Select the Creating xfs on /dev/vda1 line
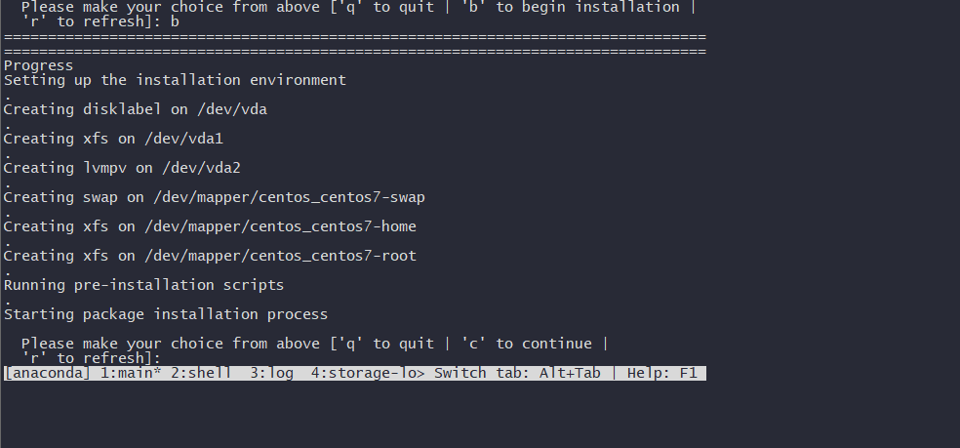This screenshot has width=960, height=448. (x=113, y=139)
